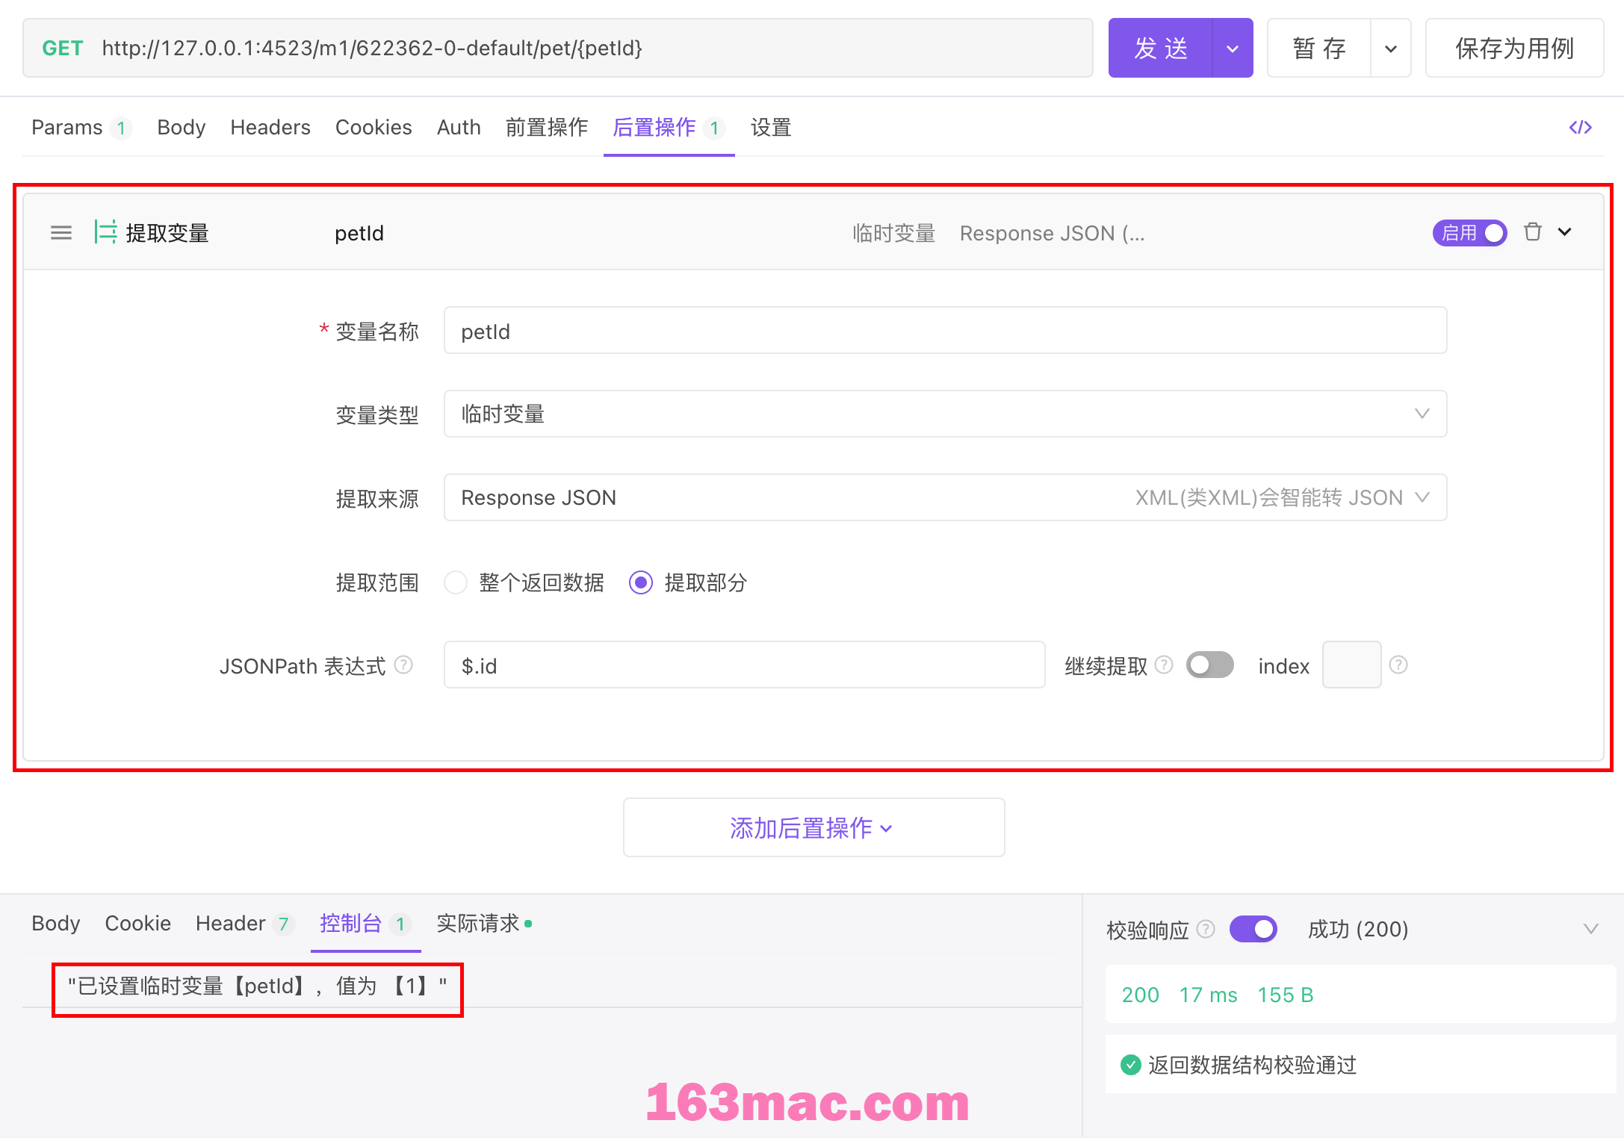The height and width of the screenshot is (1141, 1624).
Task: Toggle the 启用 switch off
Action: [1469, 233]
